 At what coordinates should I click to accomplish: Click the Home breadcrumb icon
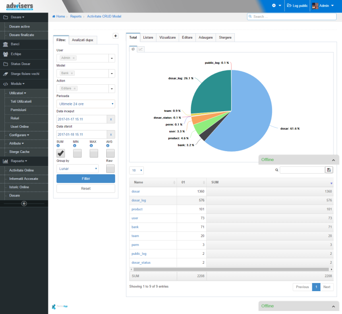pyautogui.click(x=54, y=16)
